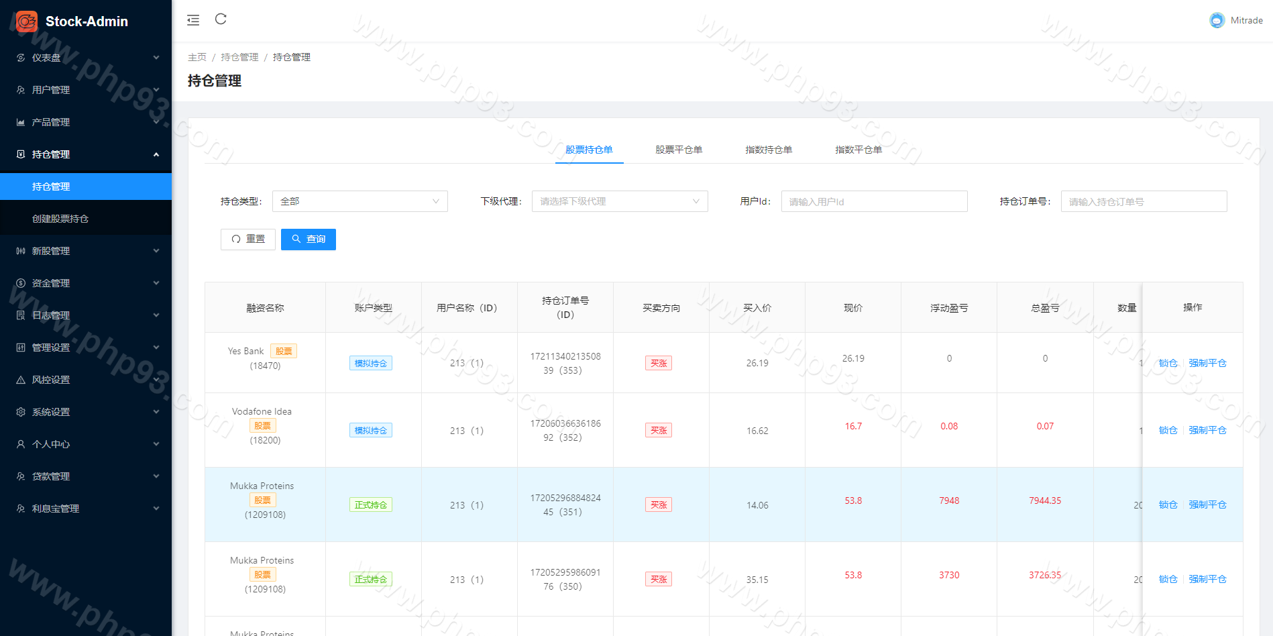Open the 持仓类型 dropdown showing 全部
This screenshot has height=636, width=1273.
coord(359,201)
